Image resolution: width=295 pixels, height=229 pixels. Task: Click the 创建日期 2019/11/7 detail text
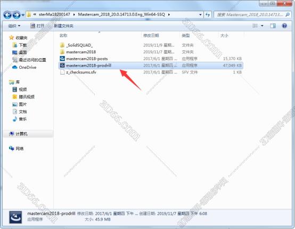point(173,214)
